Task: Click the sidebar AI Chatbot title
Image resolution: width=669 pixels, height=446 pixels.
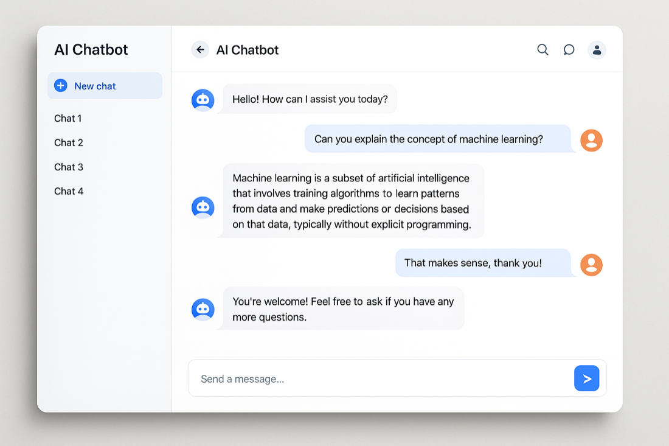Action: pyautogui.click(x=91, y=50)
